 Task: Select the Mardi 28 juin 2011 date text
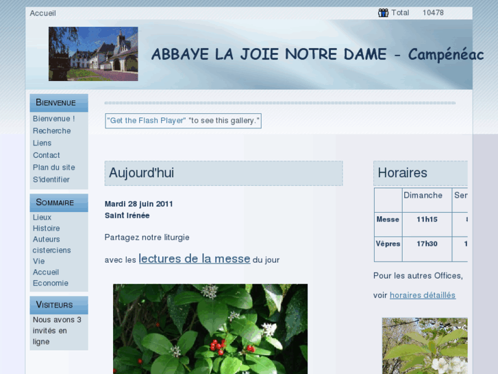[x=139, y=204]
